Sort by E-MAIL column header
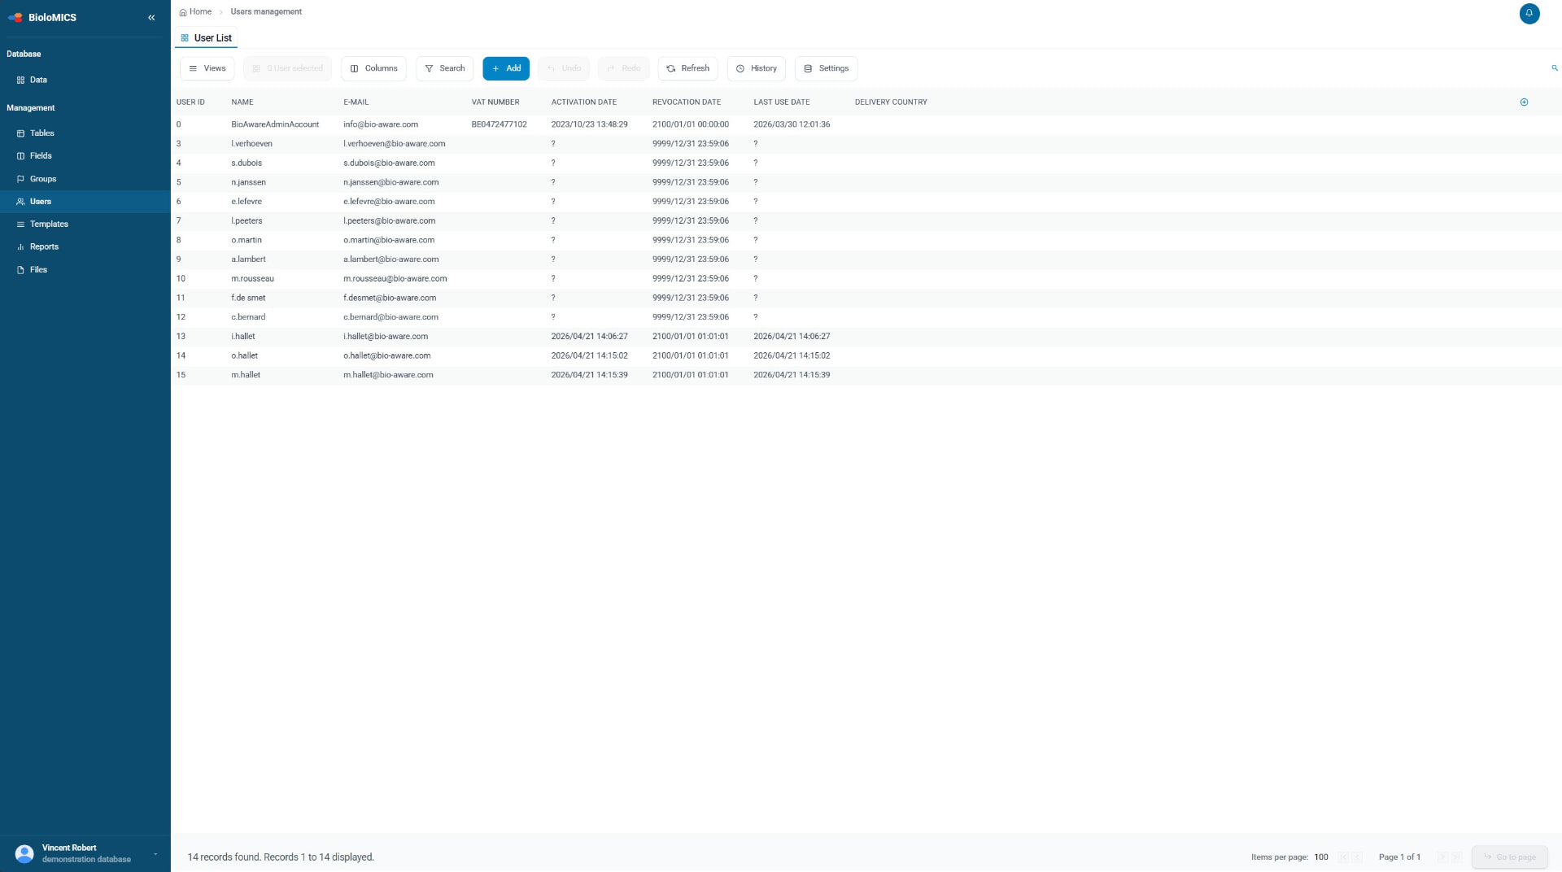The width and height of the screenshot is (1562, 872). point(356,102)
